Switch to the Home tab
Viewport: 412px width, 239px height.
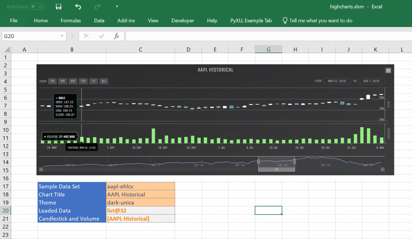click(41, 21)
